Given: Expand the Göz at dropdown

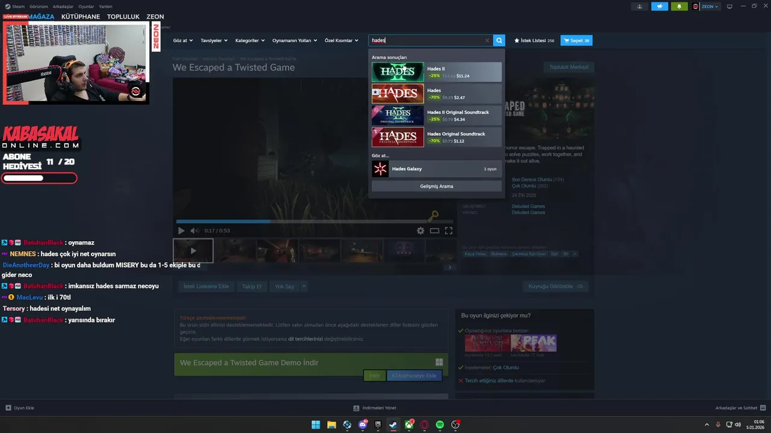Looking at the screenshot, I should coord(183,40).
